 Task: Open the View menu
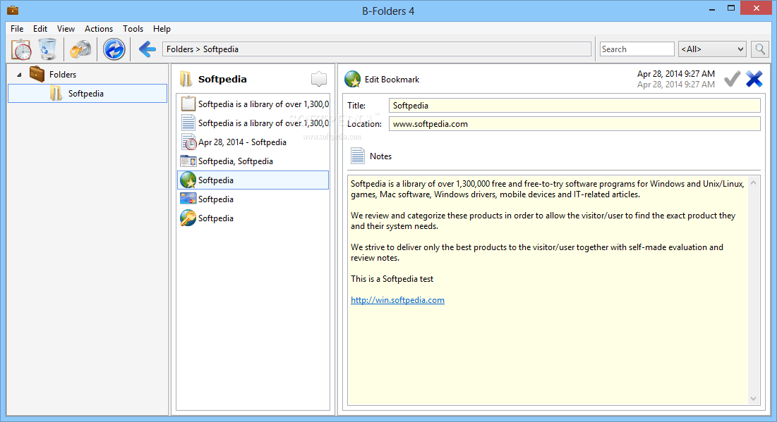pyautogui.click(x=66, y=29)
